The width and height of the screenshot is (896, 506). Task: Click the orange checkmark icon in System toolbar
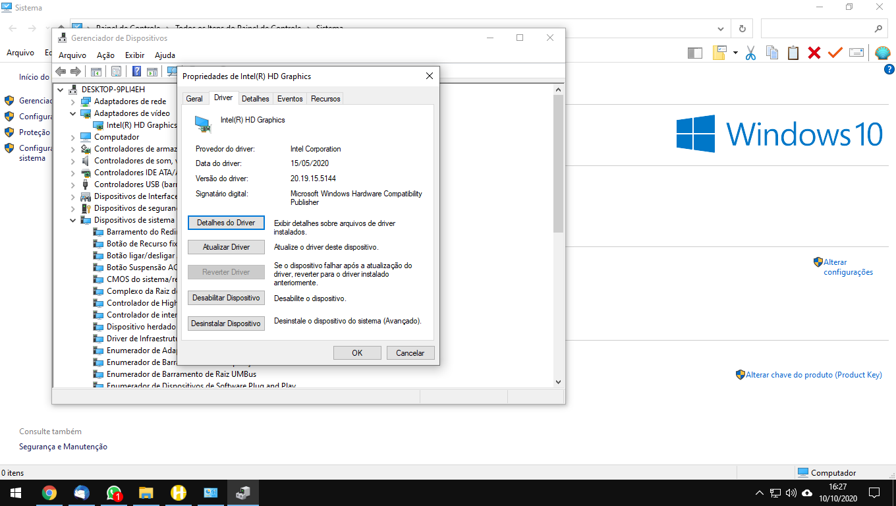click(x=835, y=53)
